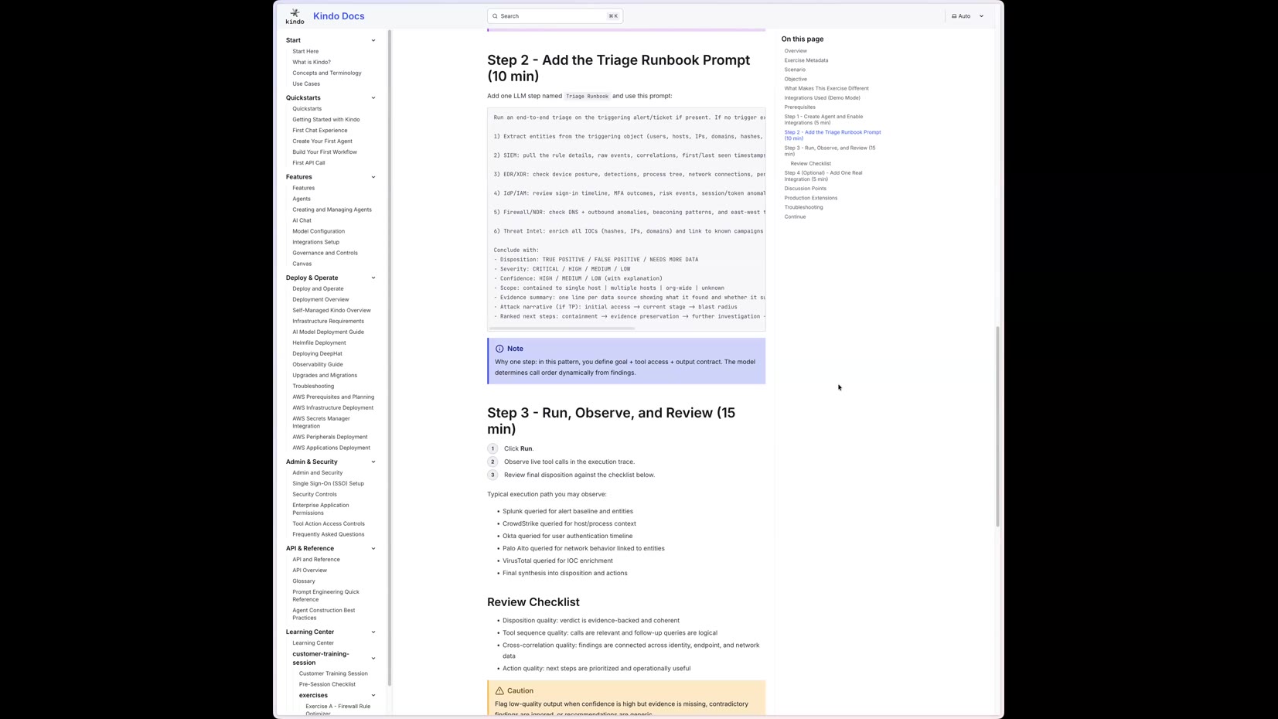Viewport: 1278px width, 719px height.
Task: Expand the exercises group chevron
Action: (x=373, y=695)
